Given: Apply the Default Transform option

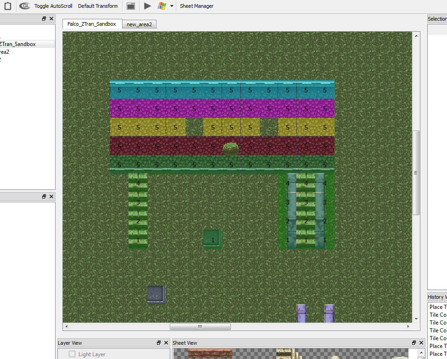Looking at the screenshot, I should [x=98, y=6].
